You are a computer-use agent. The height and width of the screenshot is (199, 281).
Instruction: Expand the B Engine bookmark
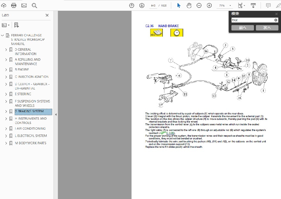(6, 70)
